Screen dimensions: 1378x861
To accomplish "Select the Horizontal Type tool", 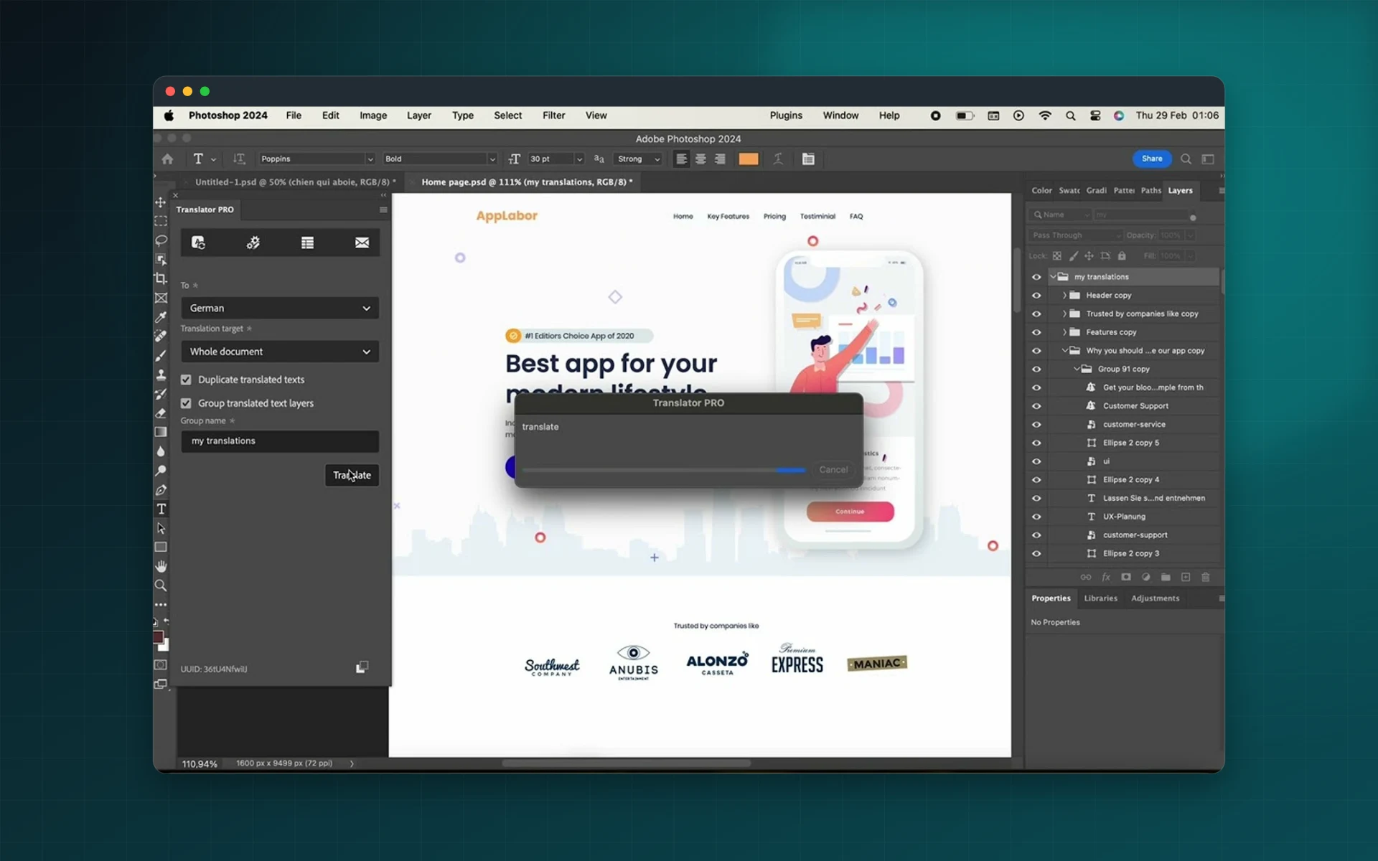I will coord(161,509).
